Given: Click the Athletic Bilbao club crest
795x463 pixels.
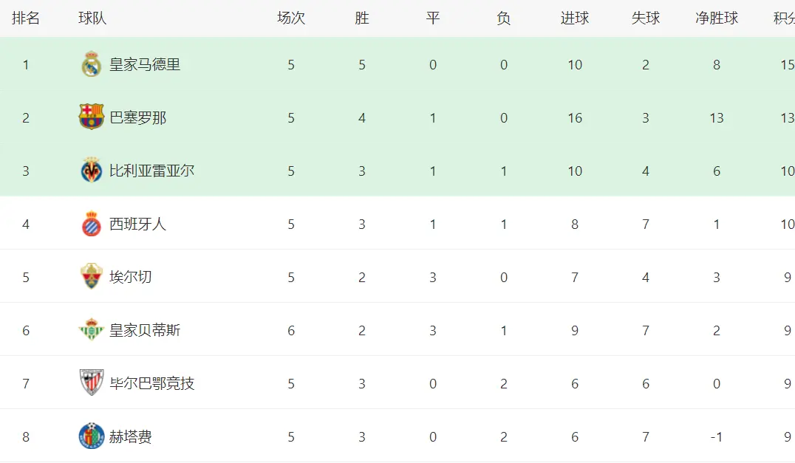Looking at the screenshot, I should (92, 383).
